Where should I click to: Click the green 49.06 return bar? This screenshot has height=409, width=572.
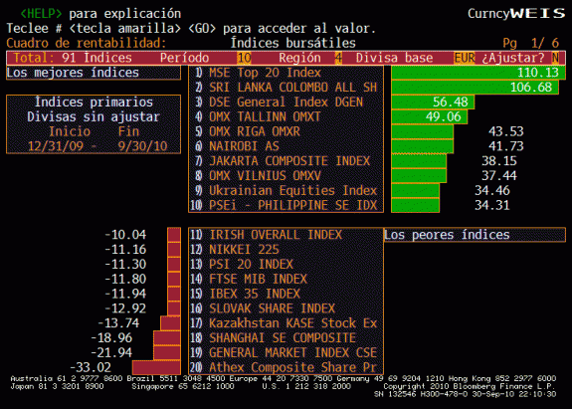click(x=430, y=116)
